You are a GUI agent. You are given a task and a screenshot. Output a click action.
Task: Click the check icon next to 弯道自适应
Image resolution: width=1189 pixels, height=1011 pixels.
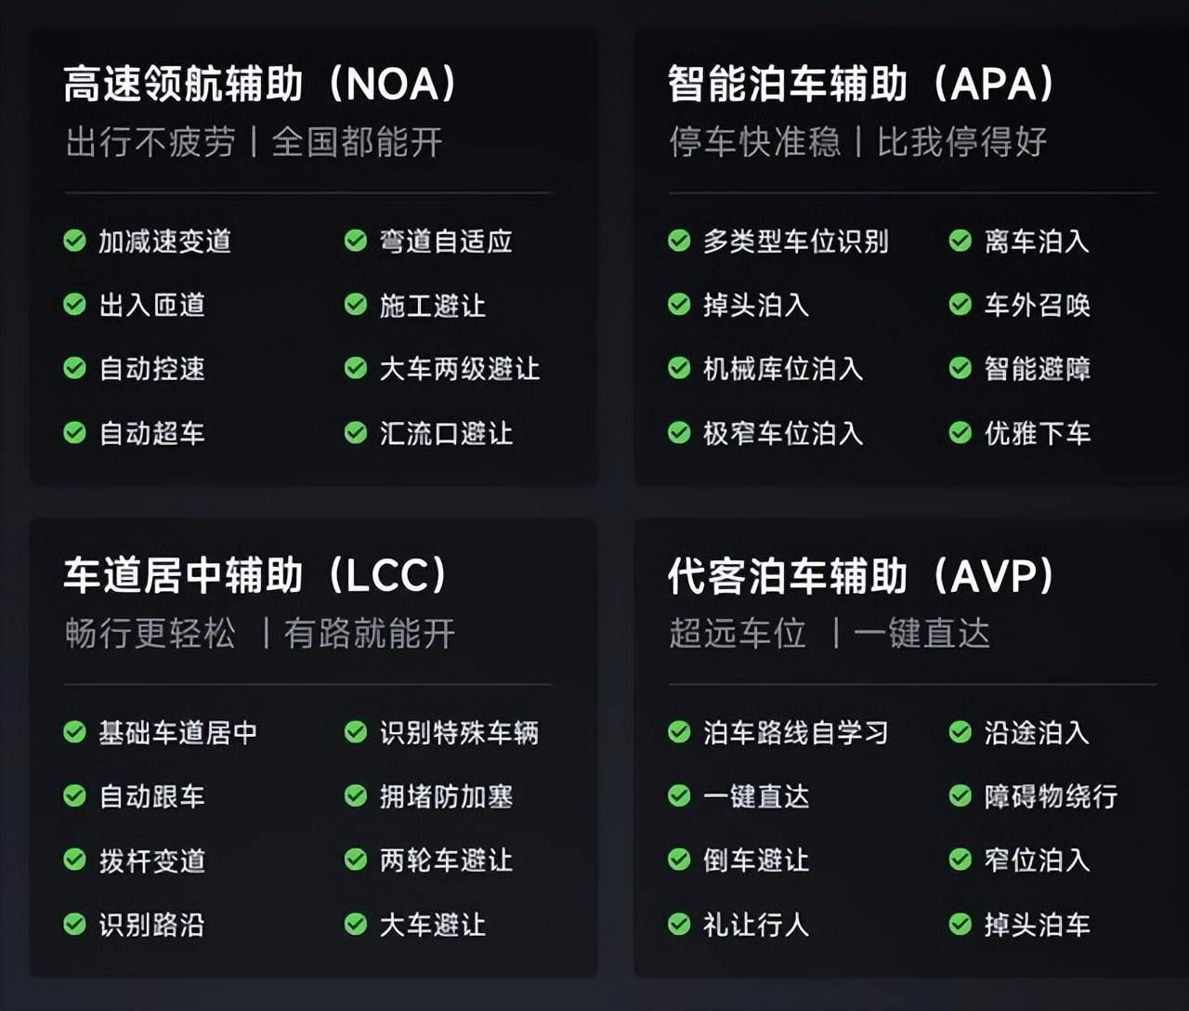[x=356, y=241]
